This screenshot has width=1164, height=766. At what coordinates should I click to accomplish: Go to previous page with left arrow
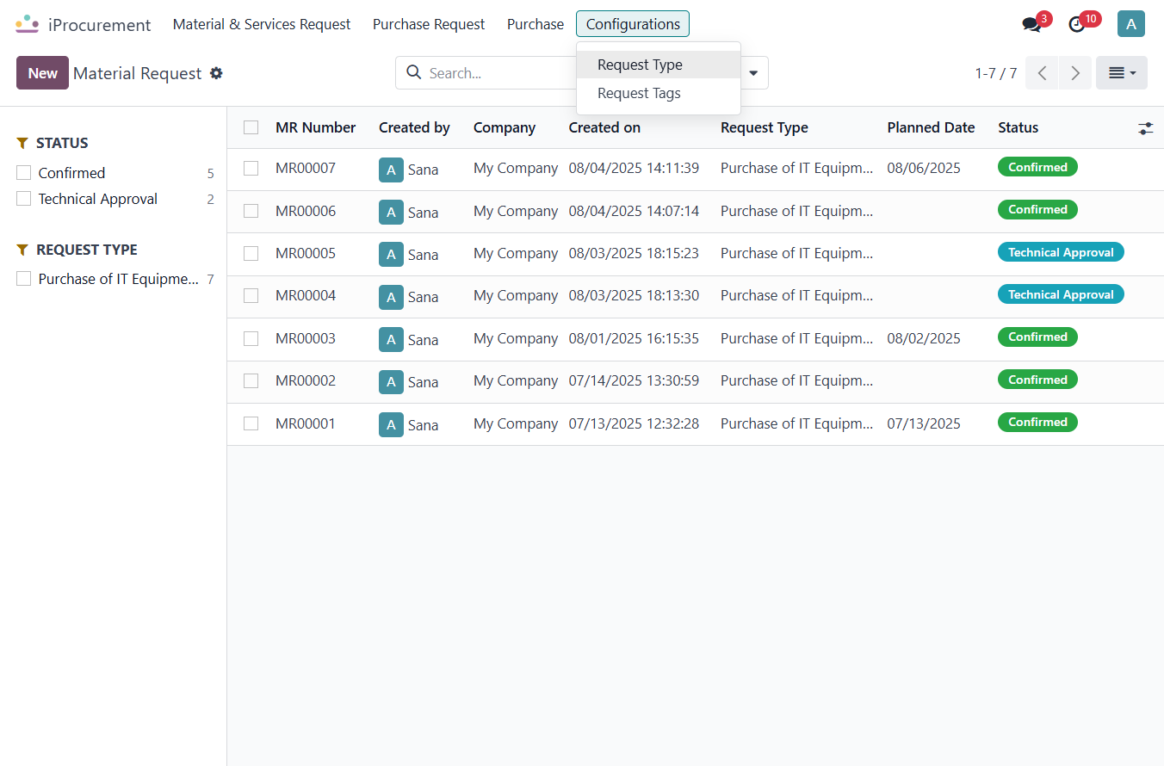[x=1042, y=73]
